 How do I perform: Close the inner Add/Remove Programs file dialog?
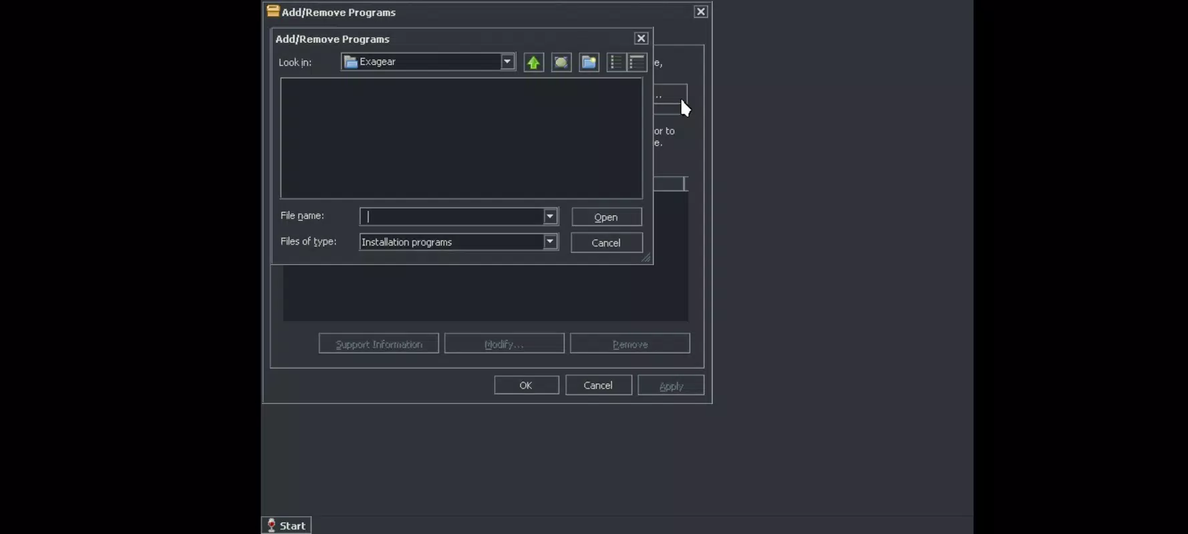tap(641, 39)
